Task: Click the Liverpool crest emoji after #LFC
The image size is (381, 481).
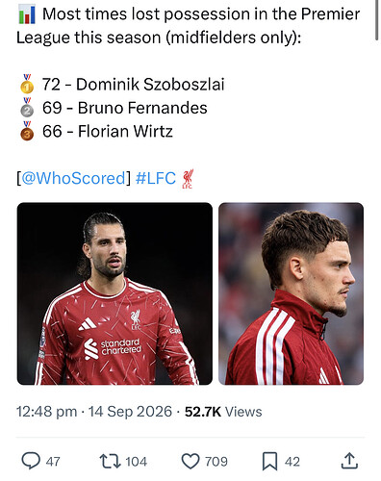Action: (x=188, y=179)
